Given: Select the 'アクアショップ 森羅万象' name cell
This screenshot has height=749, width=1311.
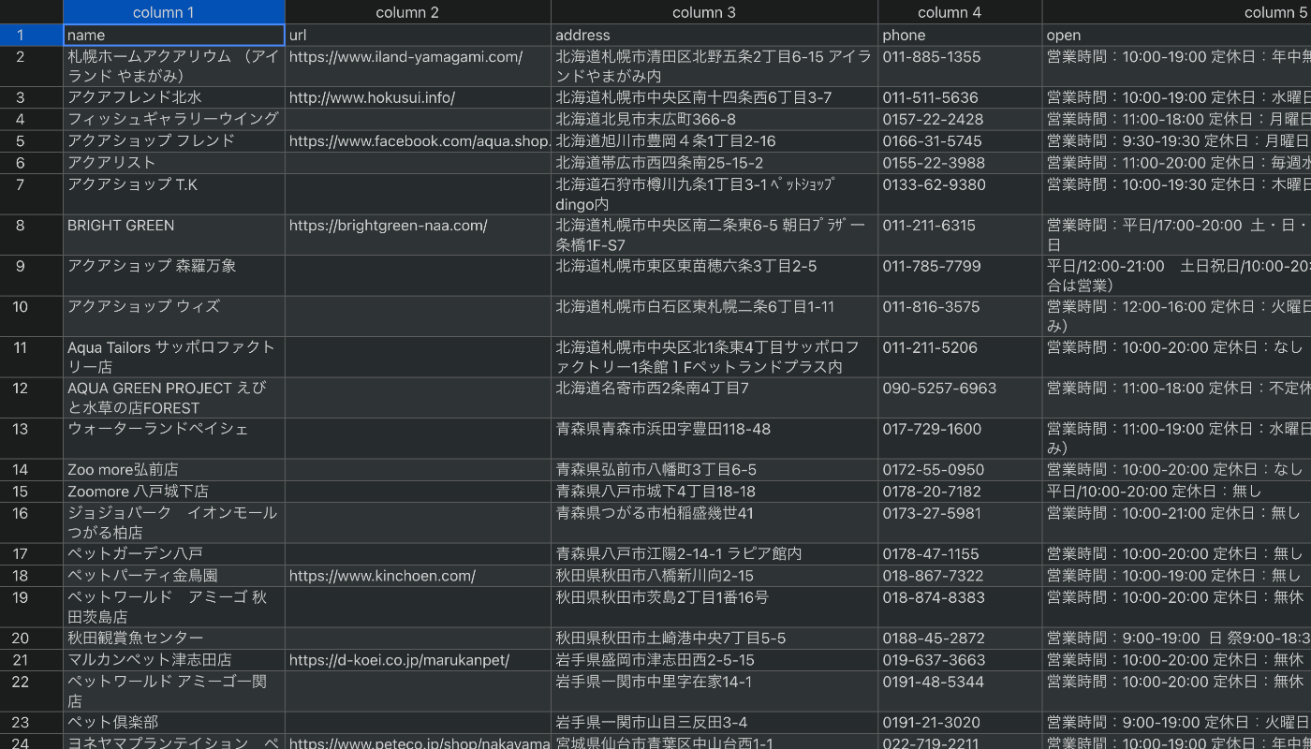Looking at the screenshot, I should tap(174, 276).
